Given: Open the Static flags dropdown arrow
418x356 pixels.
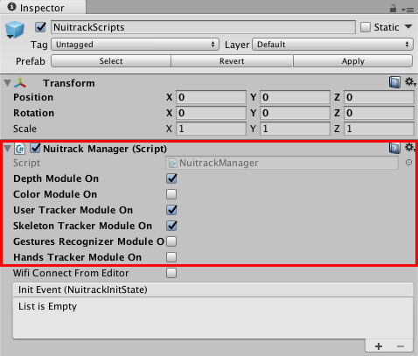Looking at the screenshot, I should point(408,27).
